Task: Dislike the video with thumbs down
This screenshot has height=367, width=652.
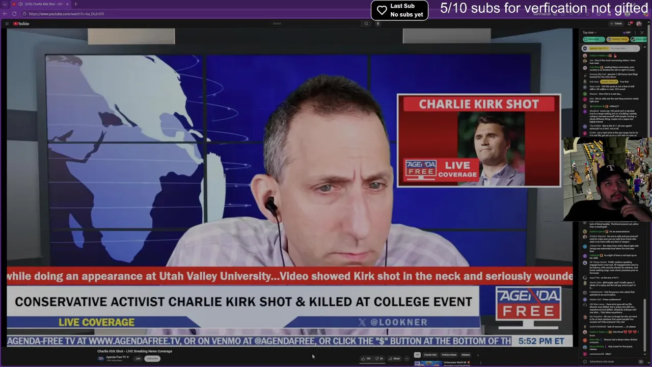Action: point(379,358)
